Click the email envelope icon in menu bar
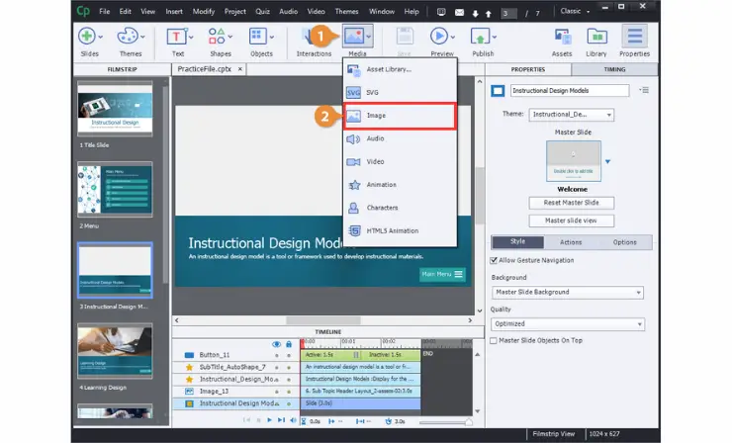This screenshot has height=443, width=732. 459,13
